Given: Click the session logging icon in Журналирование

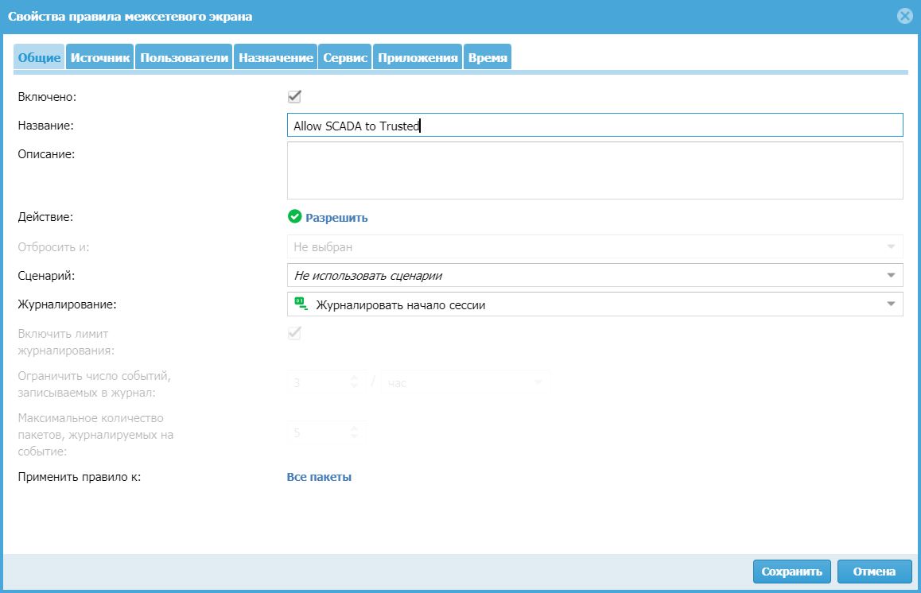Looking at the screenshot, I should pyautogui.click(x=301, y=304).
